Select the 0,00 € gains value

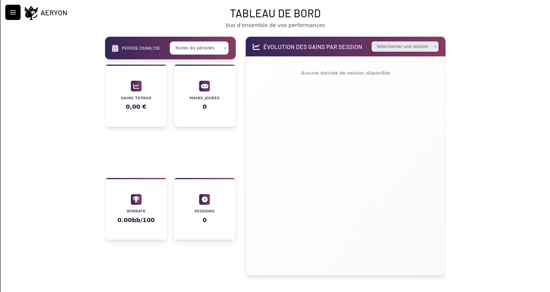click(x=136, y=107)
